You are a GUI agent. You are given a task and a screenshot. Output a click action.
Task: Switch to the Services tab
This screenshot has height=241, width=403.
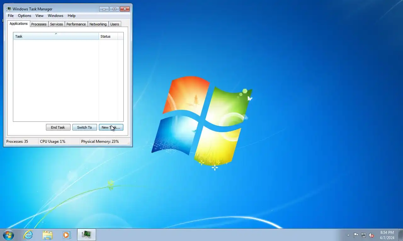click(56, 24)
